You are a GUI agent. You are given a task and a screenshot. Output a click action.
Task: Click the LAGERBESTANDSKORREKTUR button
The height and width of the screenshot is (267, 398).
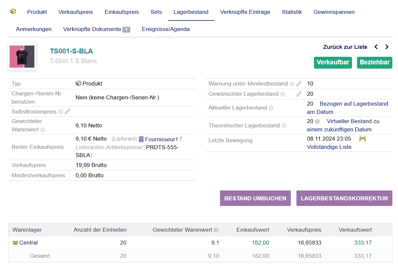click(344, 198)
